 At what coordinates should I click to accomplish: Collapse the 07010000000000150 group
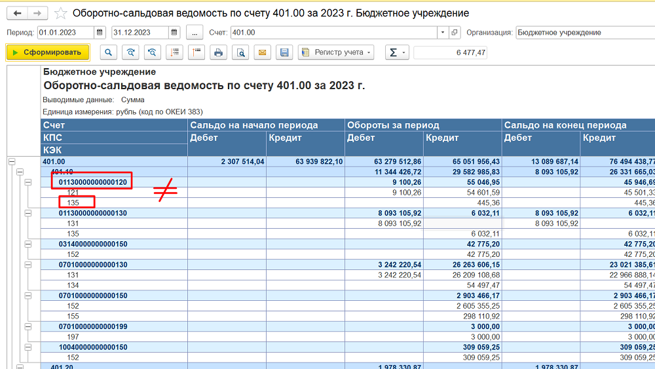pos(28,296)
